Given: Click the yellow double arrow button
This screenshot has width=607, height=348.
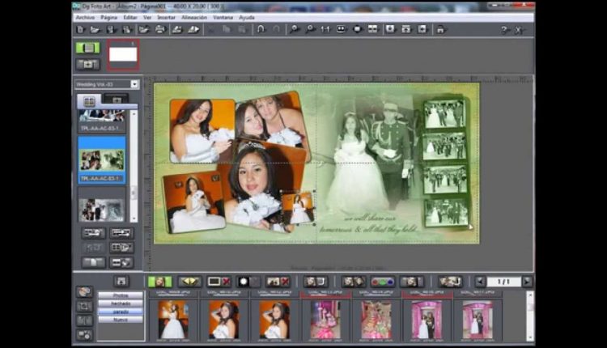Looking at the screenshot, I should pos(189,282).
